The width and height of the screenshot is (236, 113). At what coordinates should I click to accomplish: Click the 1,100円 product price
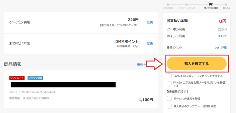[x=146, y=99]
